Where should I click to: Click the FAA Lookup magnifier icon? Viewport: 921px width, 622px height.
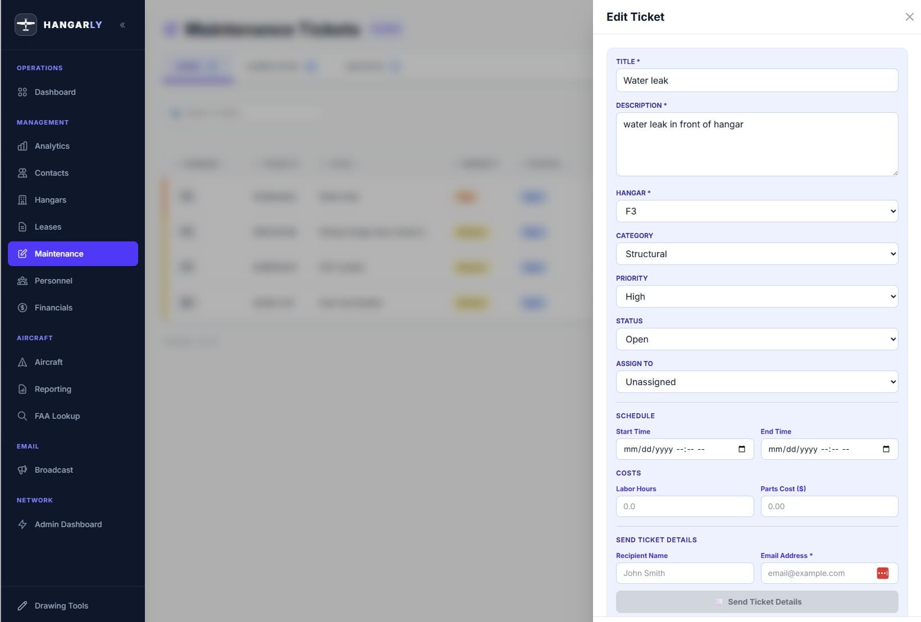pyautogui.click(x=22, y=416)
